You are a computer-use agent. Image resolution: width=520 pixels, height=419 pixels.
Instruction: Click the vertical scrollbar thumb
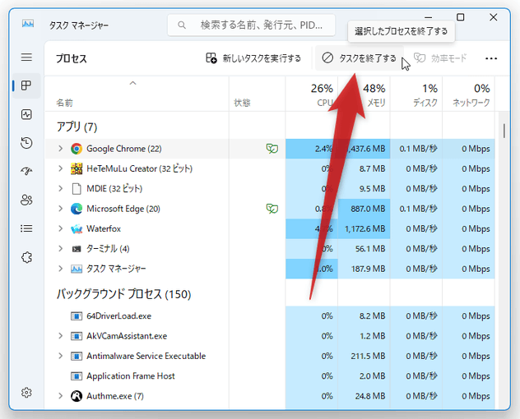coord(504,131)
